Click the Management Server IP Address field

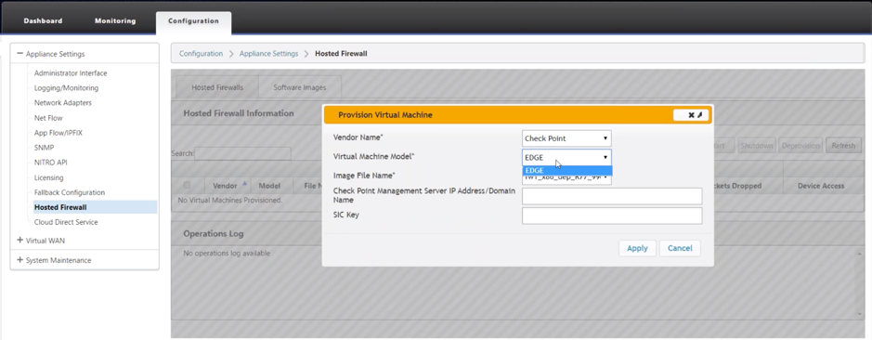[612, 196]
